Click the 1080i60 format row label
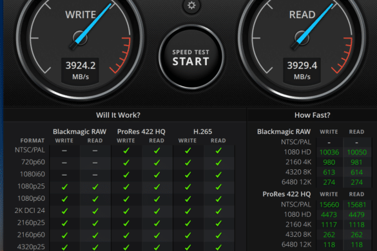Viewport: 377px width, 251px height. click(x=32, y=174)
